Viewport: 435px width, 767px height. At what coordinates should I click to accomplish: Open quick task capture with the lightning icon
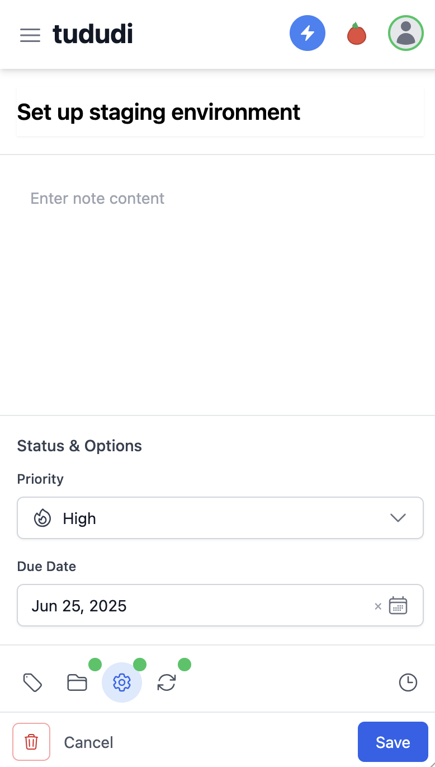(308, 33)
